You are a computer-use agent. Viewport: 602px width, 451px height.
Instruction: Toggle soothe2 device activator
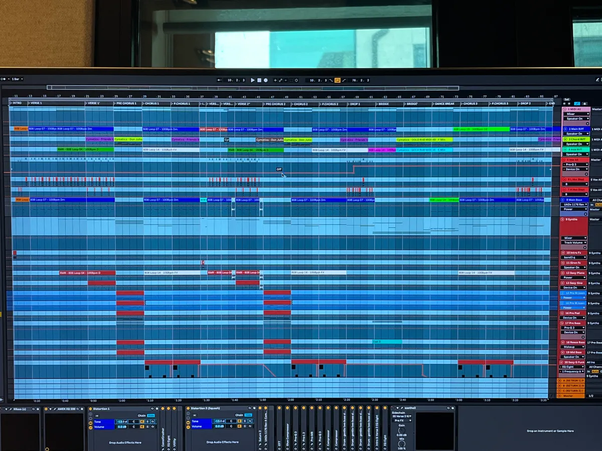393,408
